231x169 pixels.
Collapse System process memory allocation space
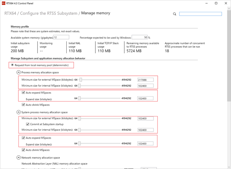(18, 112)
